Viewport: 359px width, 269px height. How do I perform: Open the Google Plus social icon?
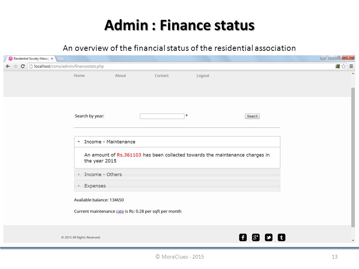click(x=256, y=238)
